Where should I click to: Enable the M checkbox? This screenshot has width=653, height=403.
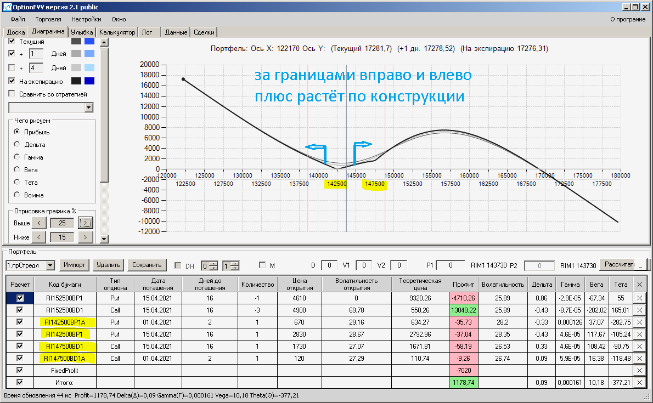tap(262, 265)
